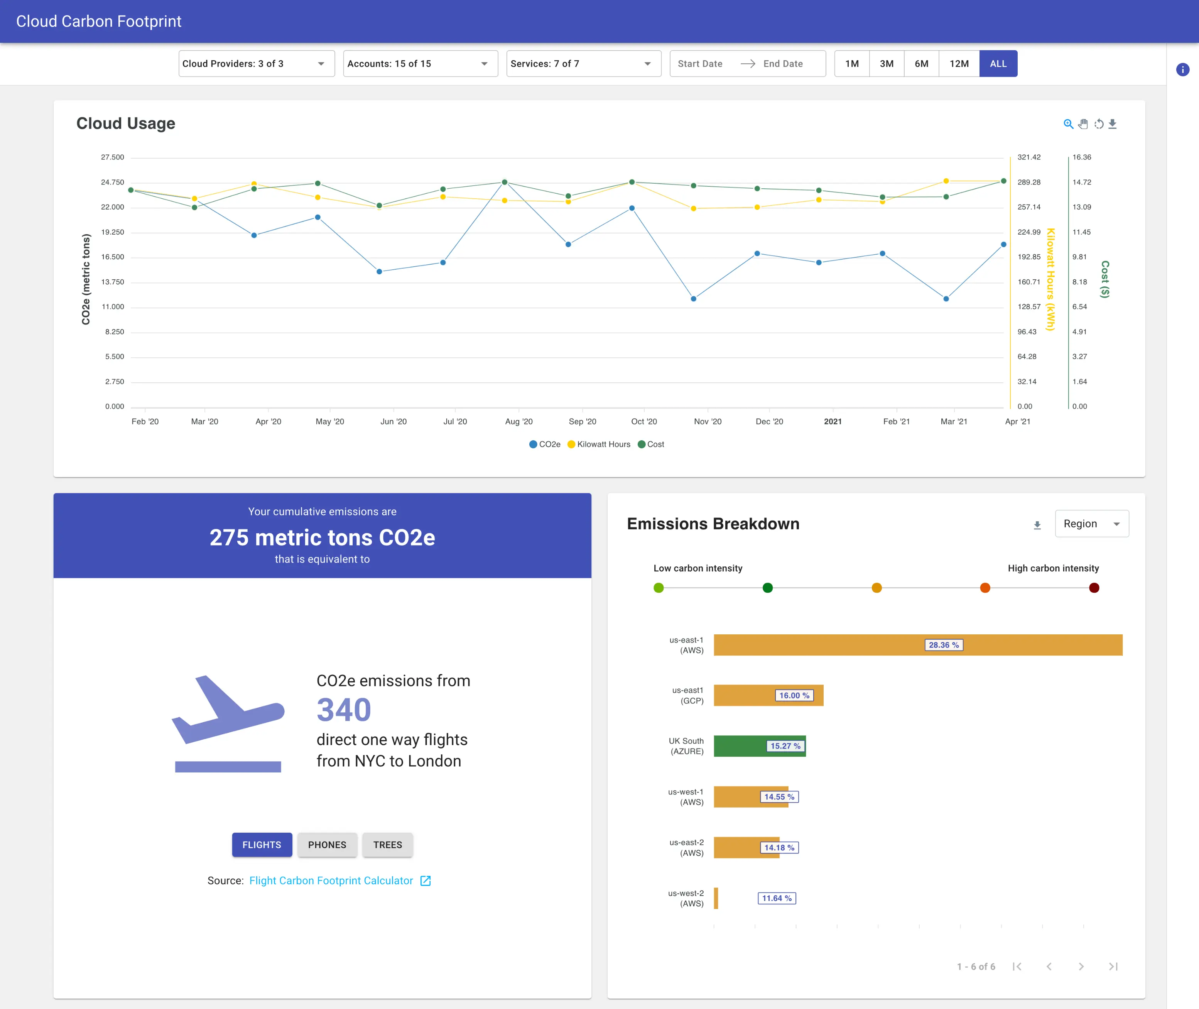This screenshot has height=1009, width=1199.
Task: Reset the Cloud Usage chart zoom
Action: 1098,123
